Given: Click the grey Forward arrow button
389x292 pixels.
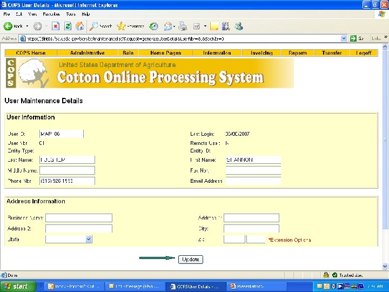Looking at the screenshot, I should [37, 26].
